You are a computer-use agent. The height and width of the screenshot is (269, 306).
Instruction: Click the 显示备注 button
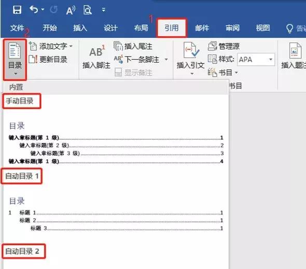[x=133, y=73]
